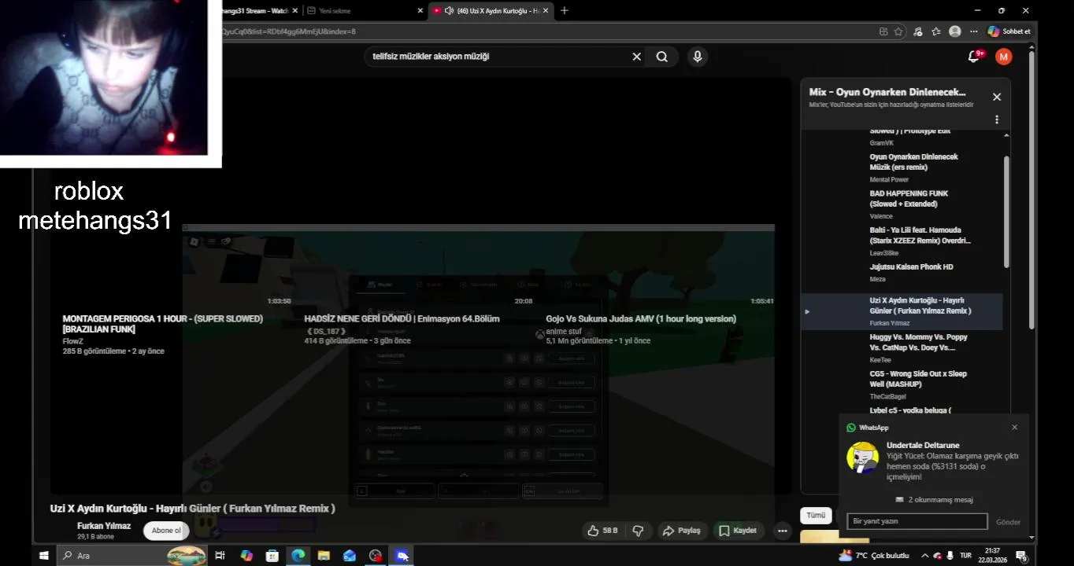Open Copilot Sohbet et button
The image size is (1074, 566).
(x=1009, y=31)
